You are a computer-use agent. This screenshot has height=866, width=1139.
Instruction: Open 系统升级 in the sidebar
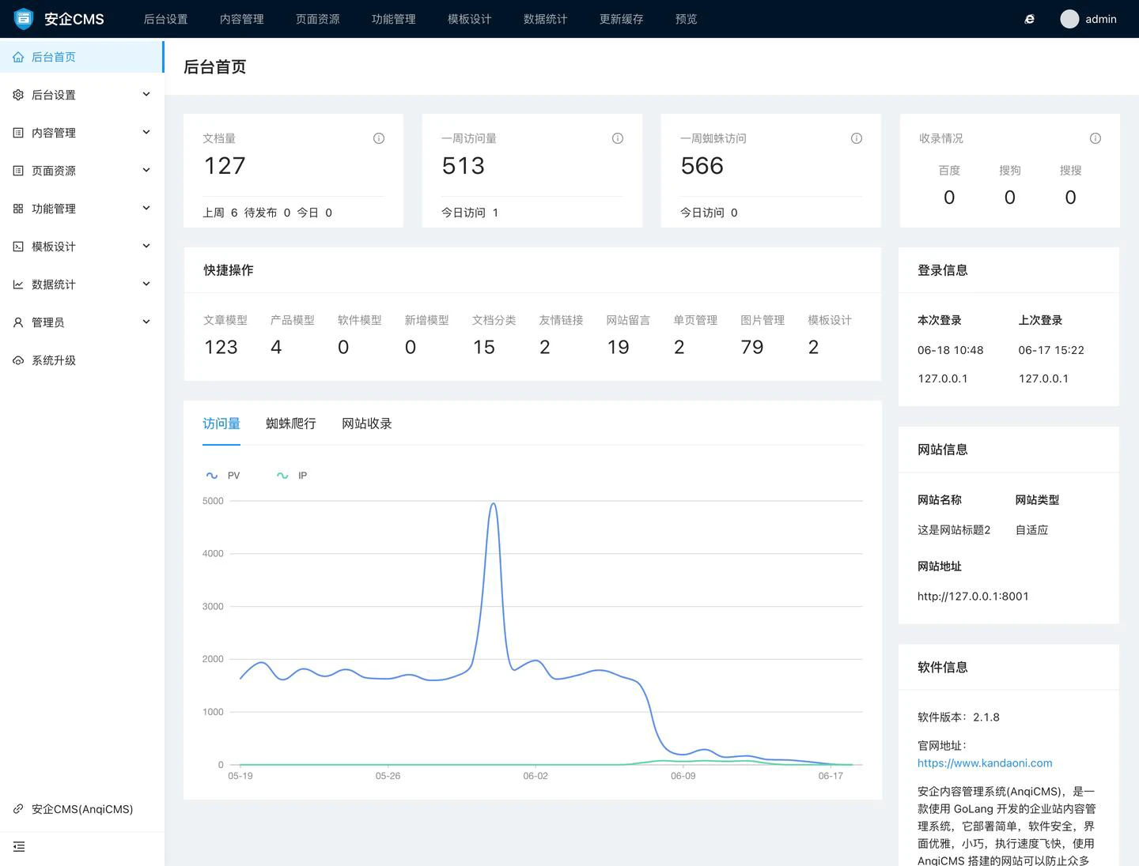(x=54, y=360)
